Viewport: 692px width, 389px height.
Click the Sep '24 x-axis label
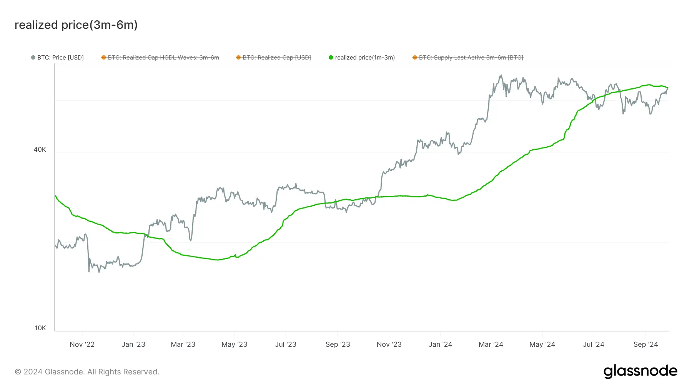(645, 344)
